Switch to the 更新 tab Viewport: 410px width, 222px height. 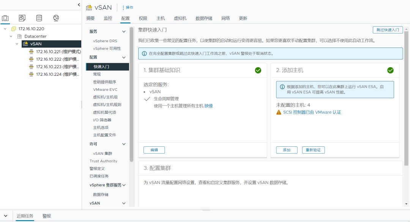[243, 18]
